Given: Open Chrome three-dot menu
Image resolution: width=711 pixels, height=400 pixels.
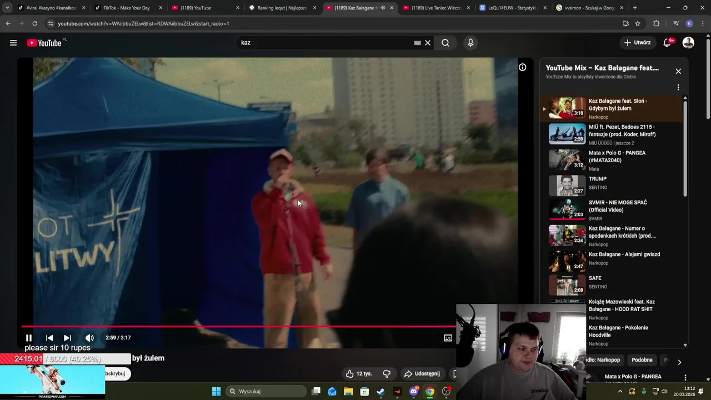Looking at the screenshot, I should [702, 24].
